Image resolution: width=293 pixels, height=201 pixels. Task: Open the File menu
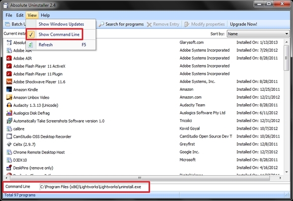point(9,15)
